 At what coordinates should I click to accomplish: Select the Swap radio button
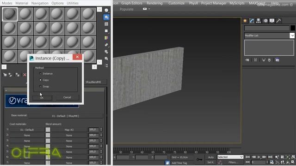[x=40, y=86]
